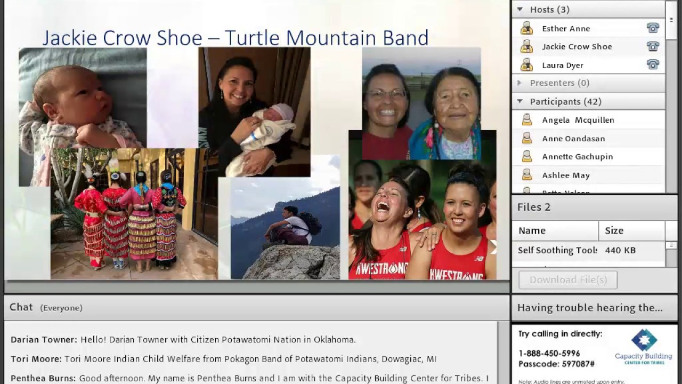
Task: Click the Having trouble hearing pod title
Action: [x=590, y=308]
